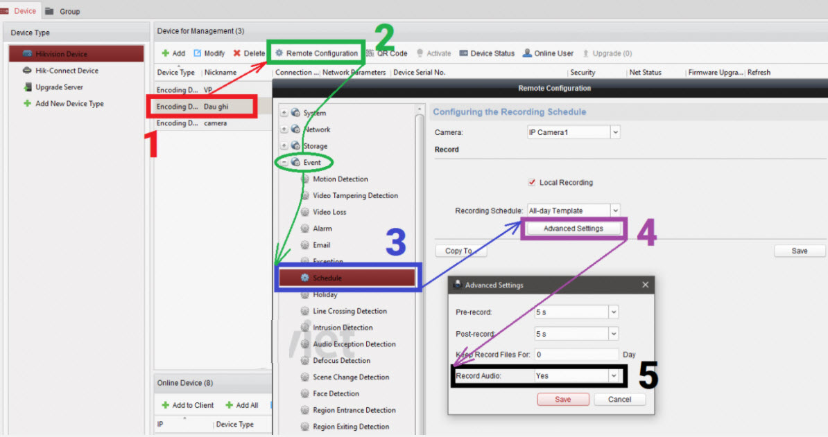Image resolution: width=828 pixels, height=437 pixels.
Task: Click the red Delete icon
Action: point(237,53)
